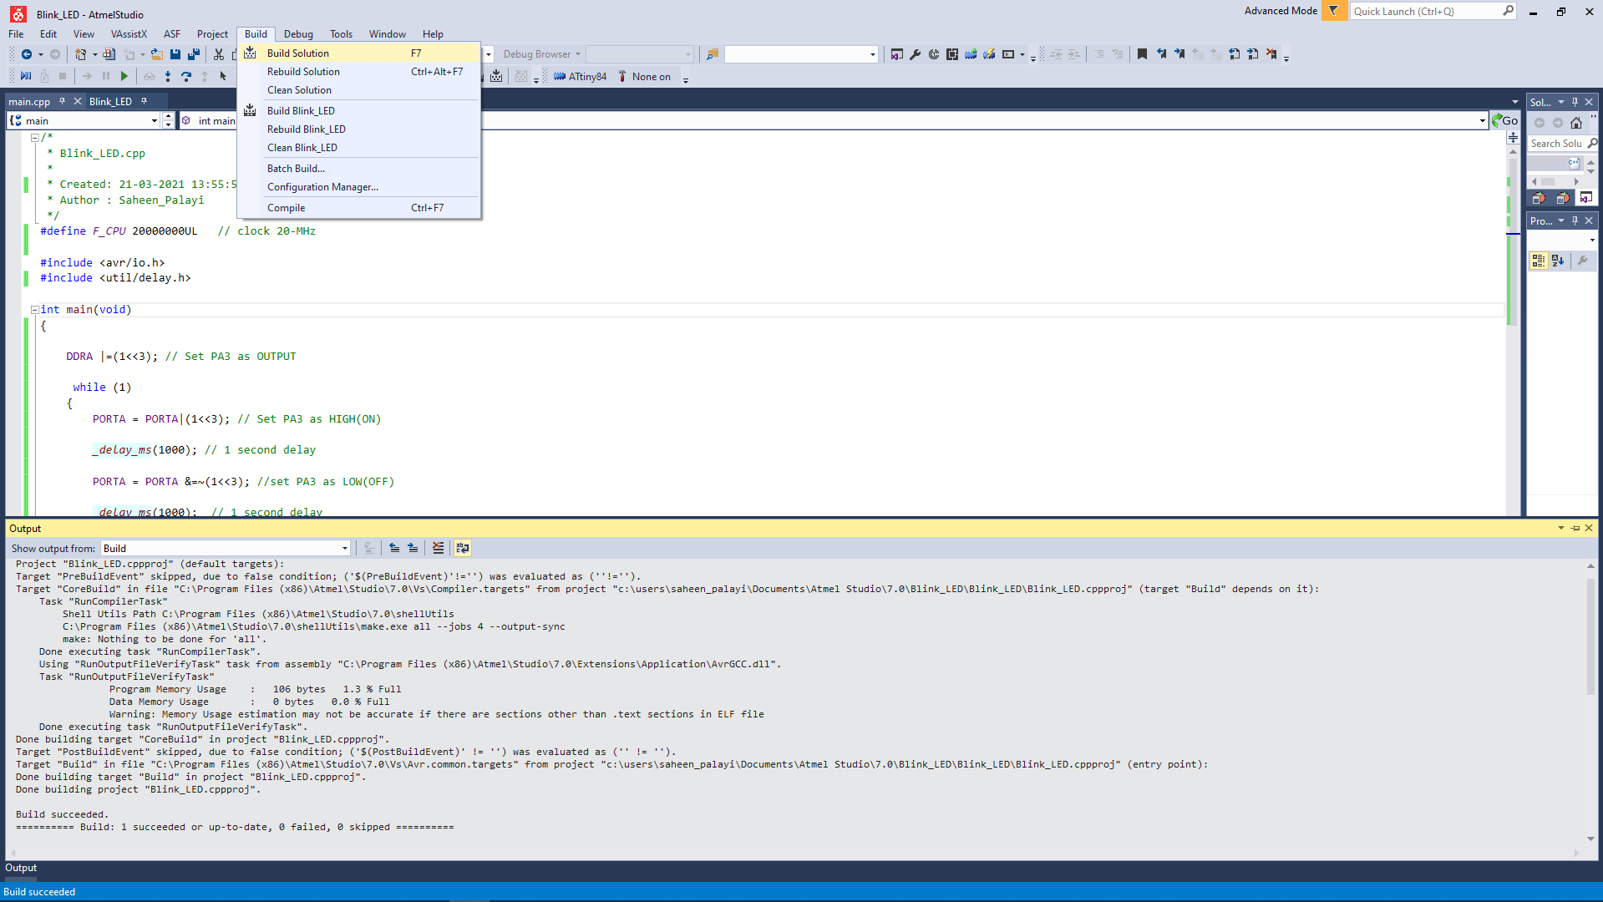Viewport: 1603px width, 902px height.
Task: Collapse the int main(void) function
Action: tap(35, 310)
